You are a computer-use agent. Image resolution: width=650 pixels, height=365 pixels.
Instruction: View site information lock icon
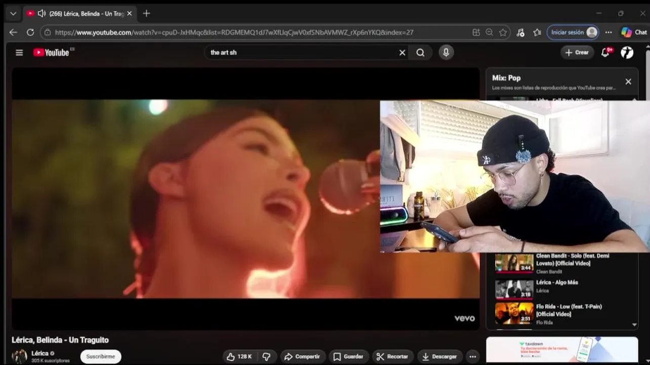[48, 32]
